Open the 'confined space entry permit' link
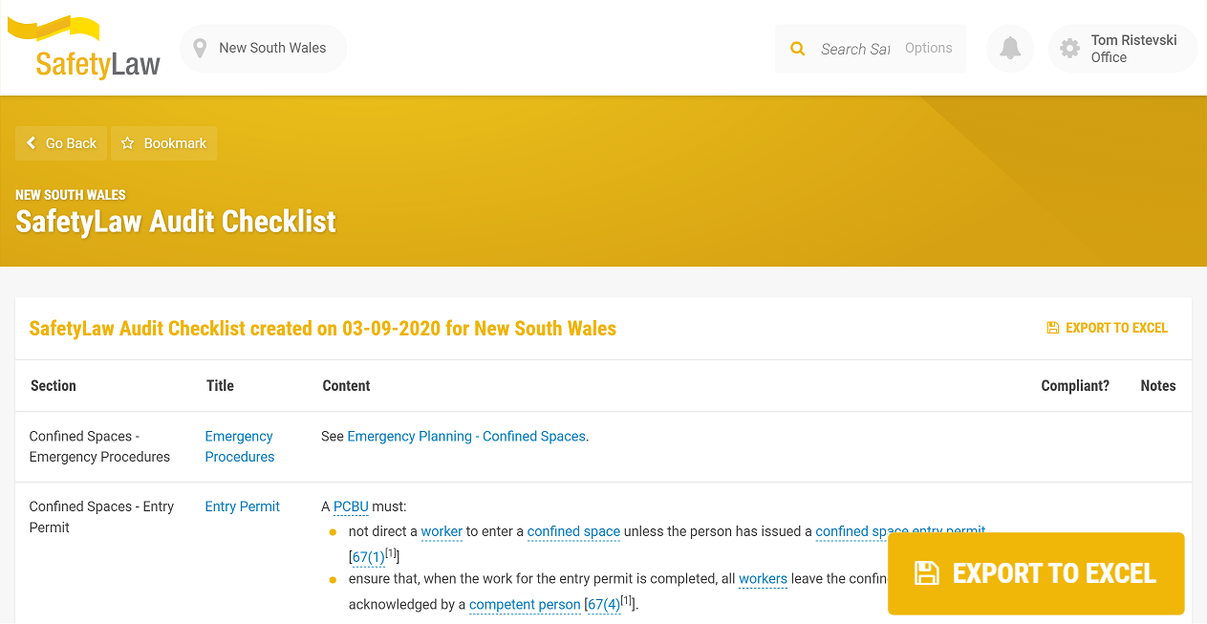The image size is (1207, 624). tap(900, 531)
